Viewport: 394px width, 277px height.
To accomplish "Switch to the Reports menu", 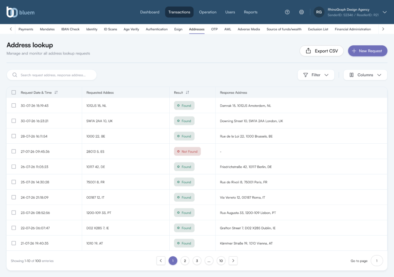I will pyautogui.click(x=250, y=12).
